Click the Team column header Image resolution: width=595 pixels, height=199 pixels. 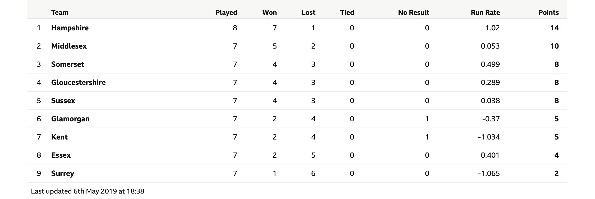pyautogui.click(x=60, y=12)
